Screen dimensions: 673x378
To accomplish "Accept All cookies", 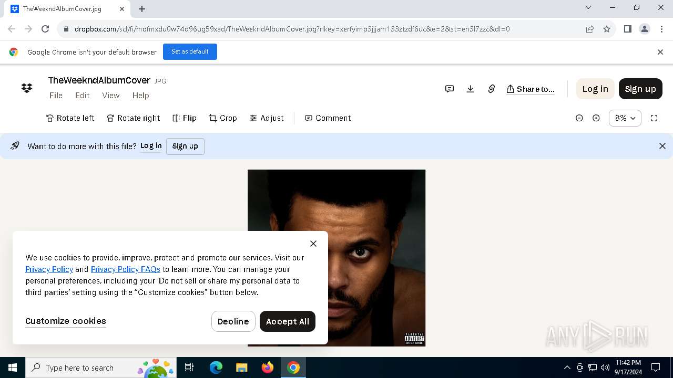I will pyautogui.click(x=288, y=321).
